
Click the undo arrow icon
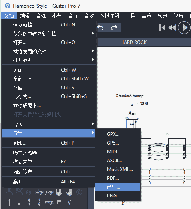pyautogui.click(x=101, y=28)
